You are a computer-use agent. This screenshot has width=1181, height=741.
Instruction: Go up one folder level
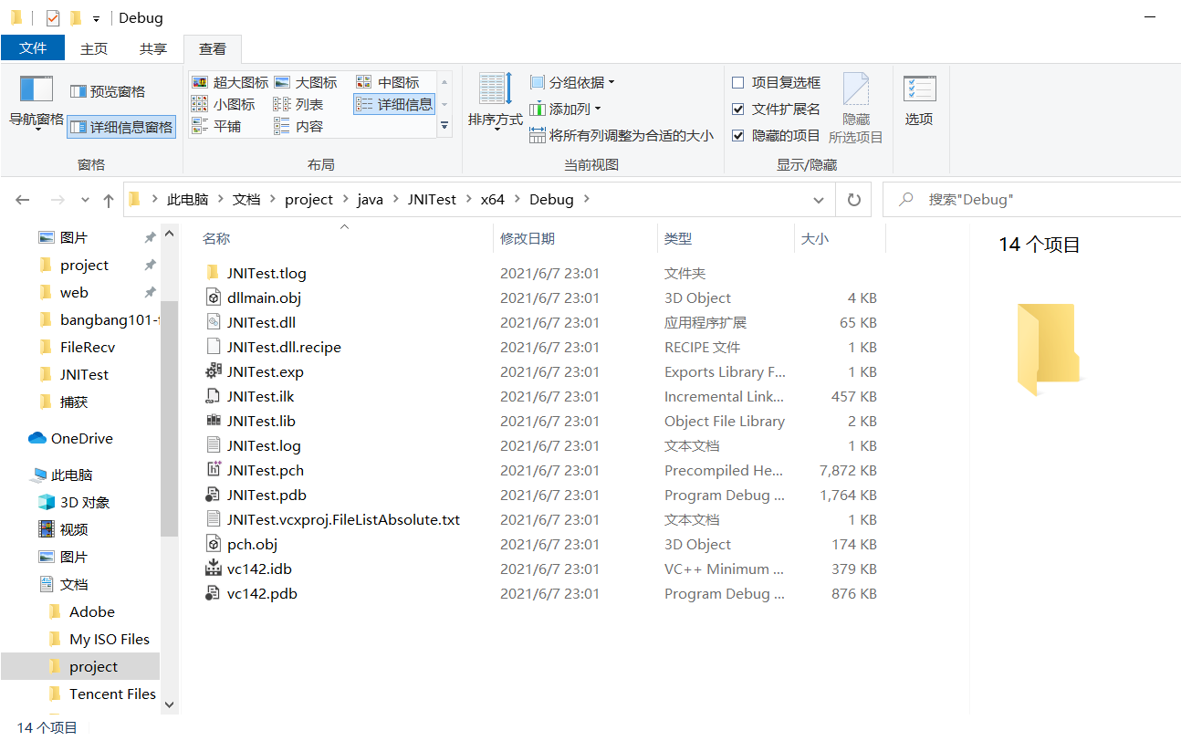(109, 200)
